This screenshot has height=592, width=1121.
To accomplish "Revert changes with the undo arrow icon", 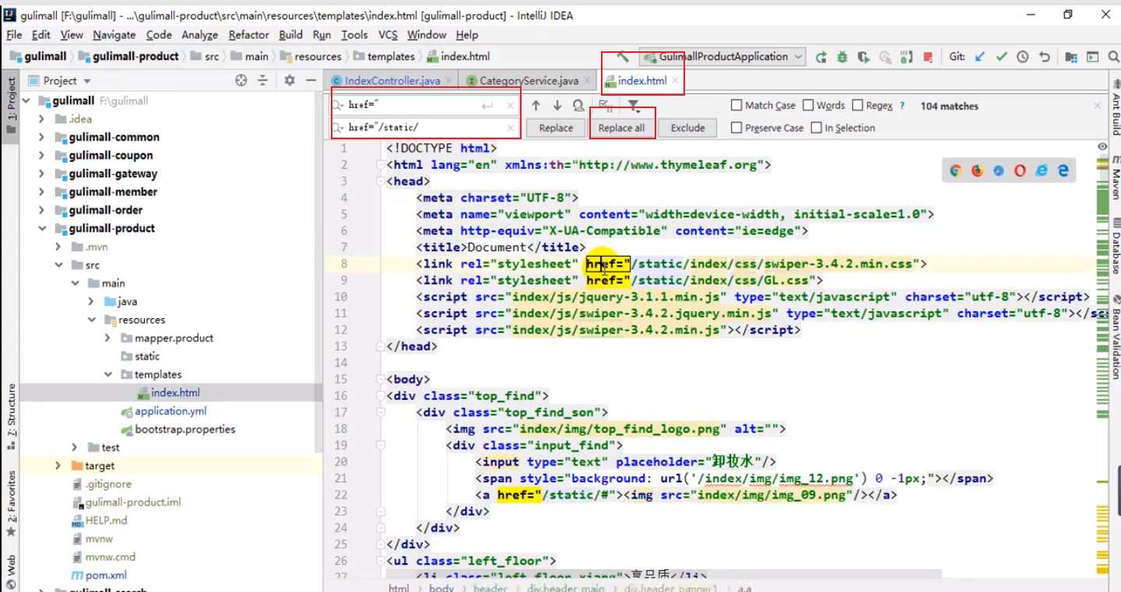I will tap(1045, 57).
